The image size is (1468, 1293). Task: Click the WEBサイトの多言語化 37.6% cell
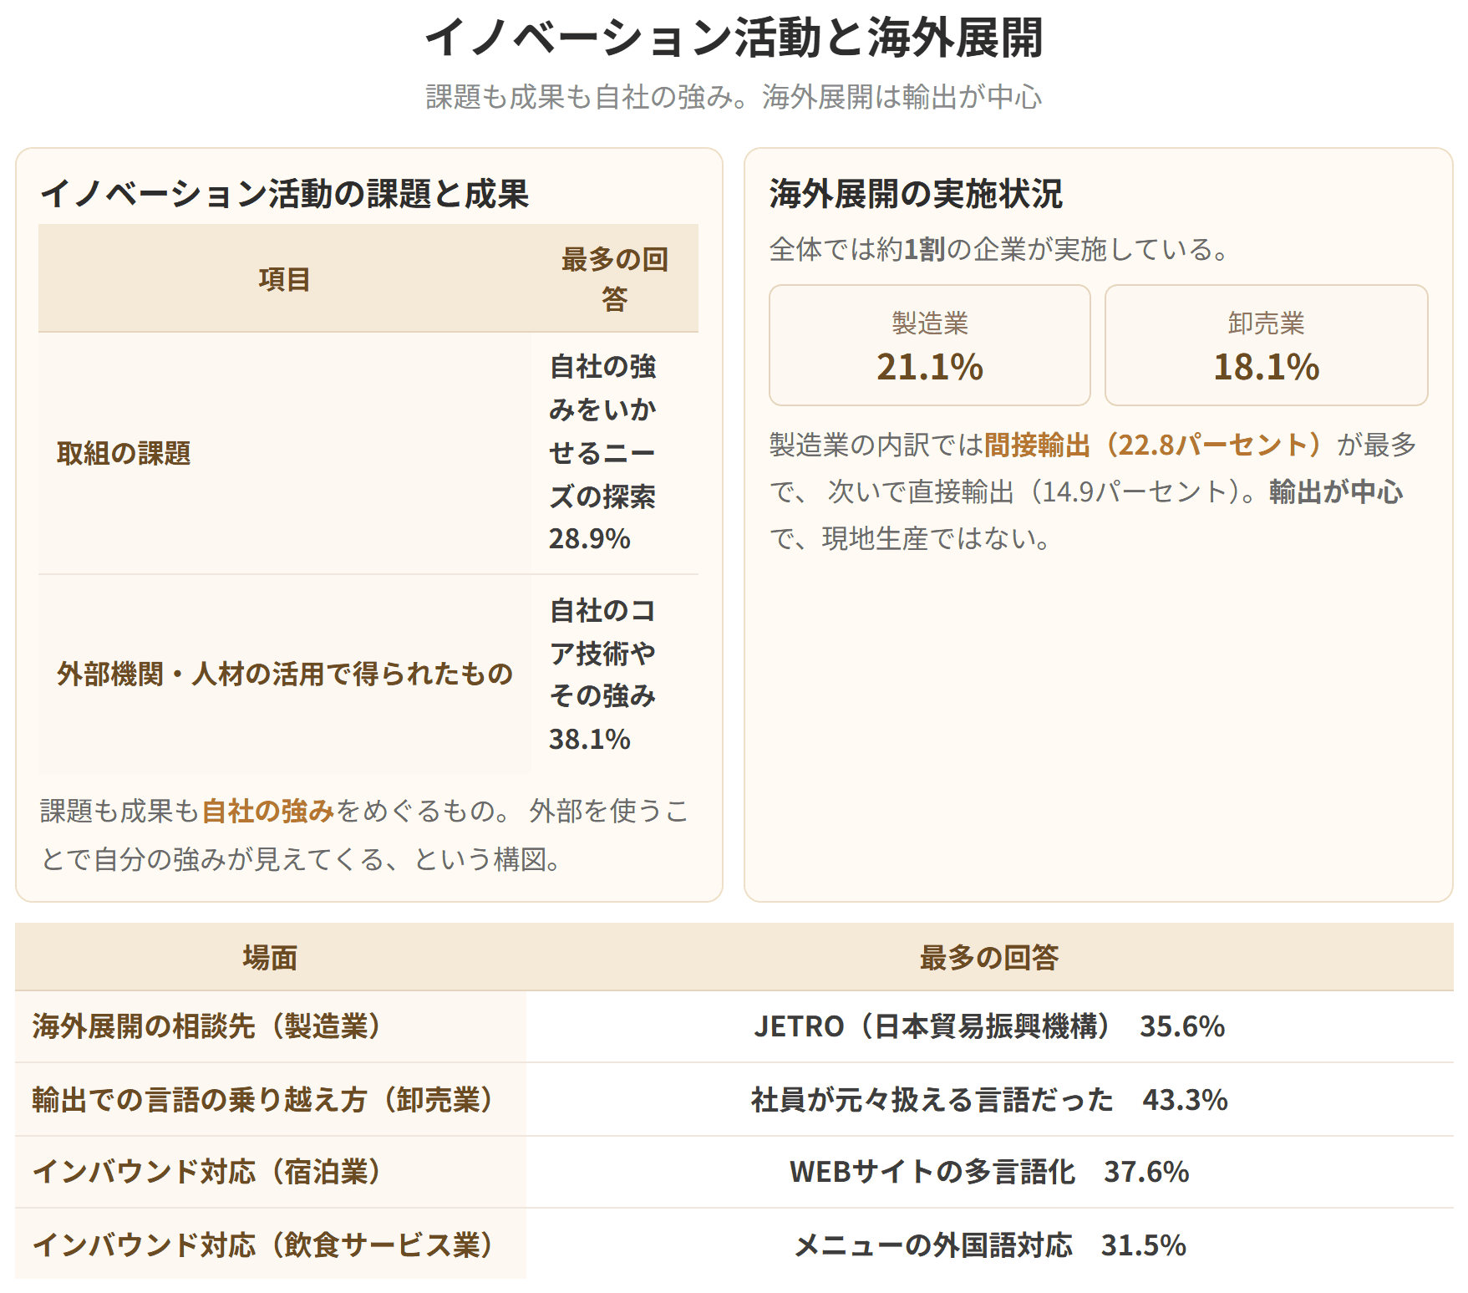989,1172
